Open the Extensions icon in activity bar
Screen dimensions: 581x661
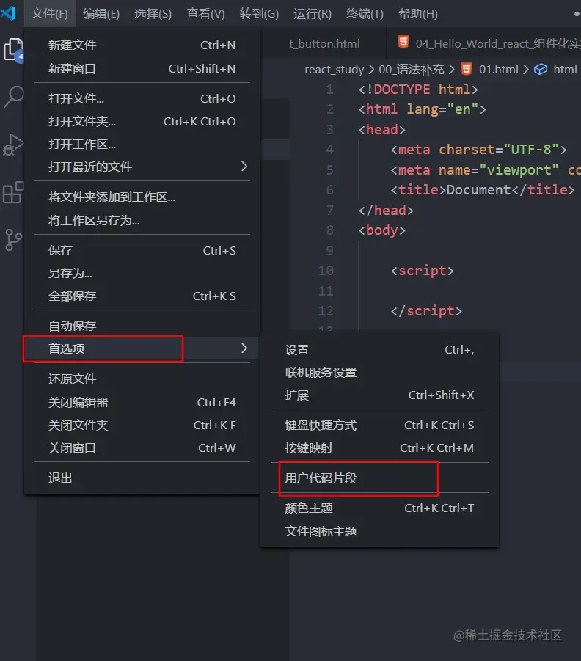[x=12, y=192]
